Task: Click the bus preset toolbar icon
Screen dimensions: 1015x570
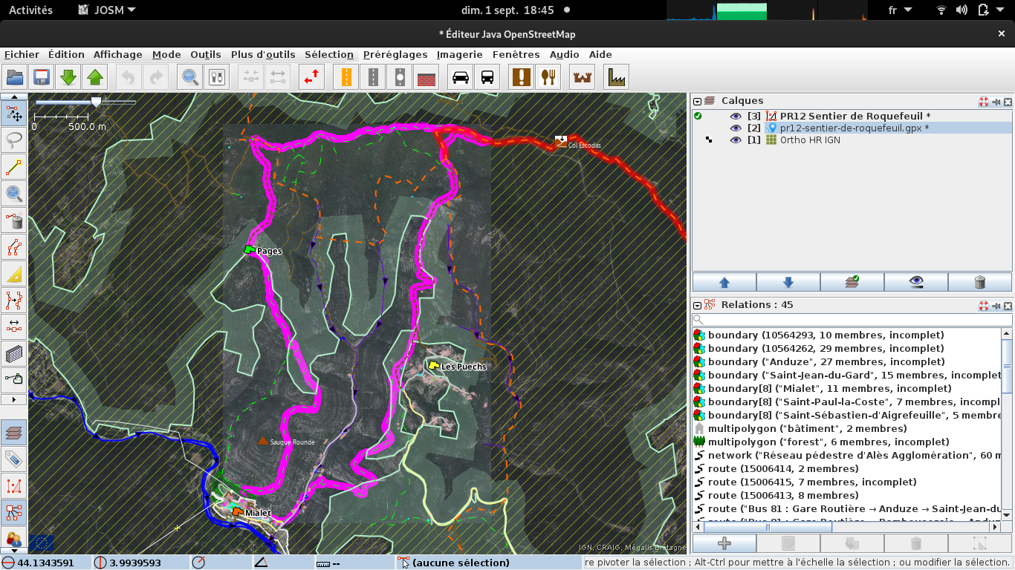Action: click(x=487, y=77)
